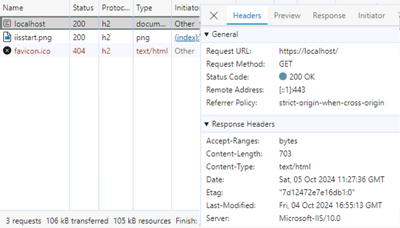
Task: Collapse the General section
Action: (206, 34)
